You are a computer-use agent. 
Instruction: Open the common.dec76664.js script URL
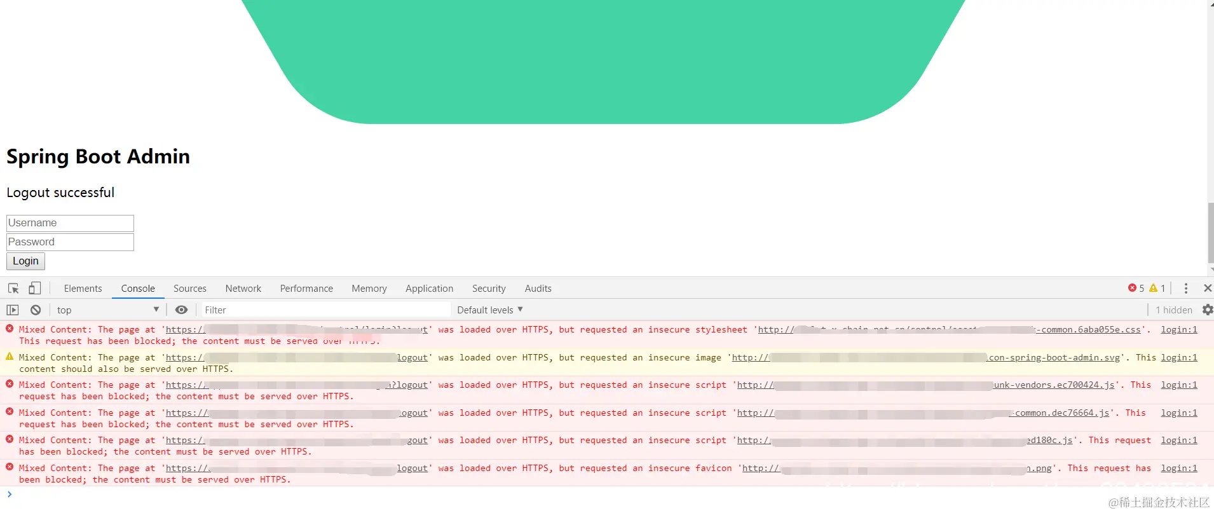point(924,413)
